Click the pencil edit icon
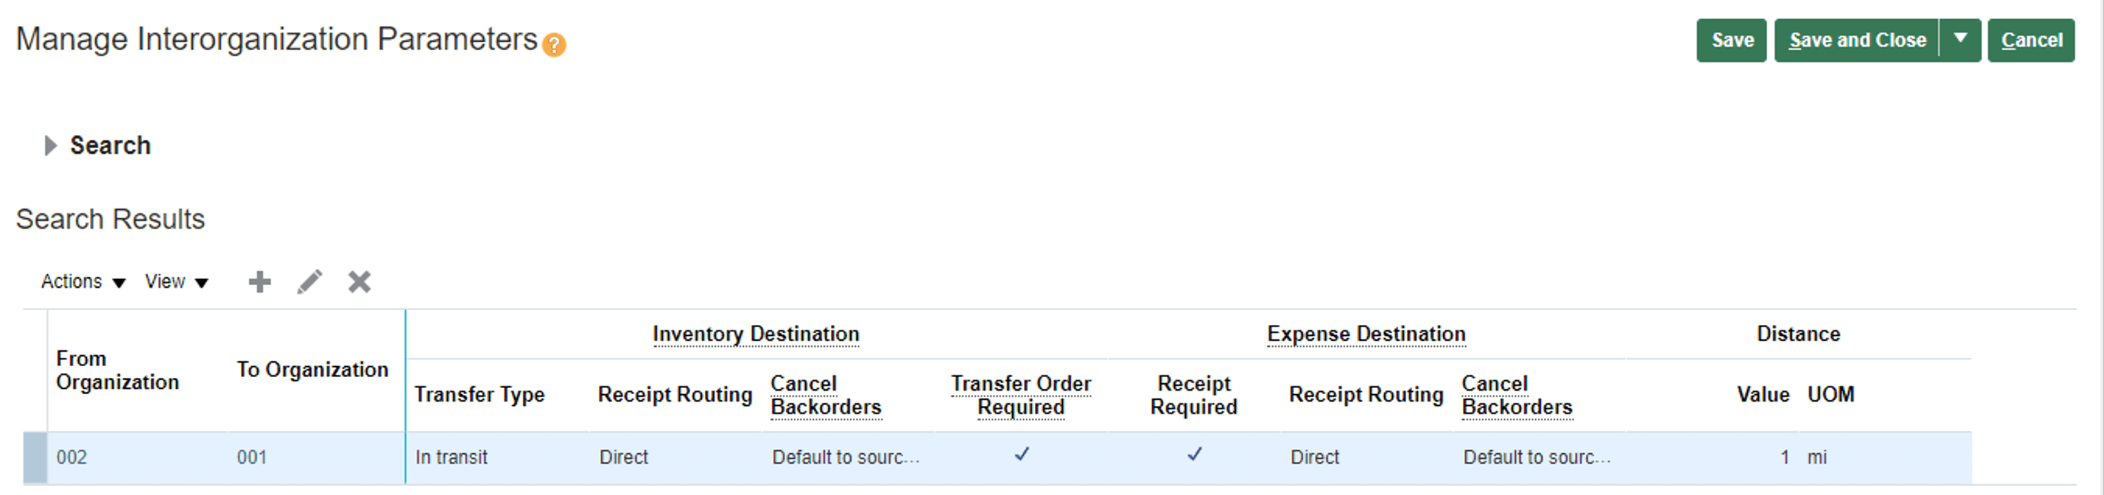The image size is (2104, 495). 309,282
